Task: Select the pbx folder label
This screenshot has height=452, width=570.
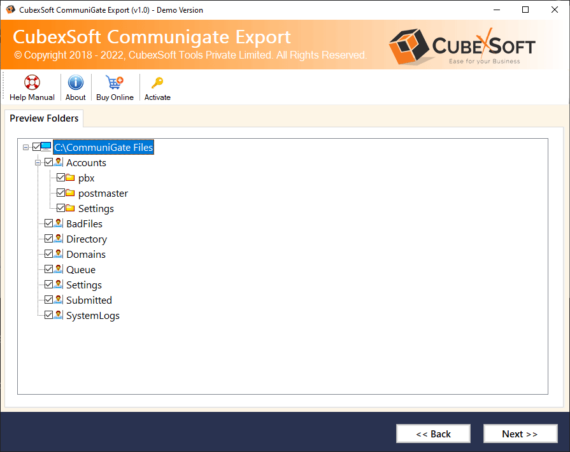Action: pos(87,178)
